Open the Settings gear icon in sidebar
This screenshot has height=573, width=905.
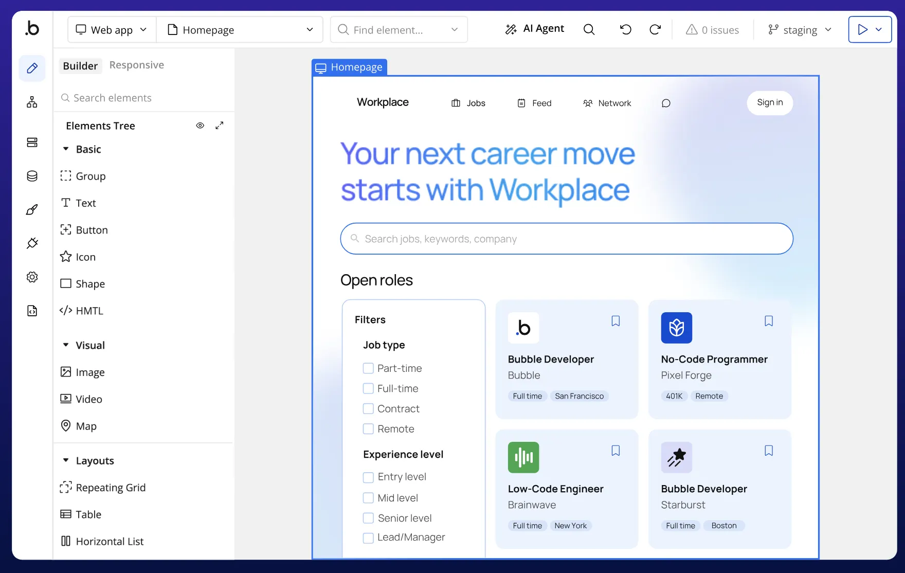pos(32,277)
